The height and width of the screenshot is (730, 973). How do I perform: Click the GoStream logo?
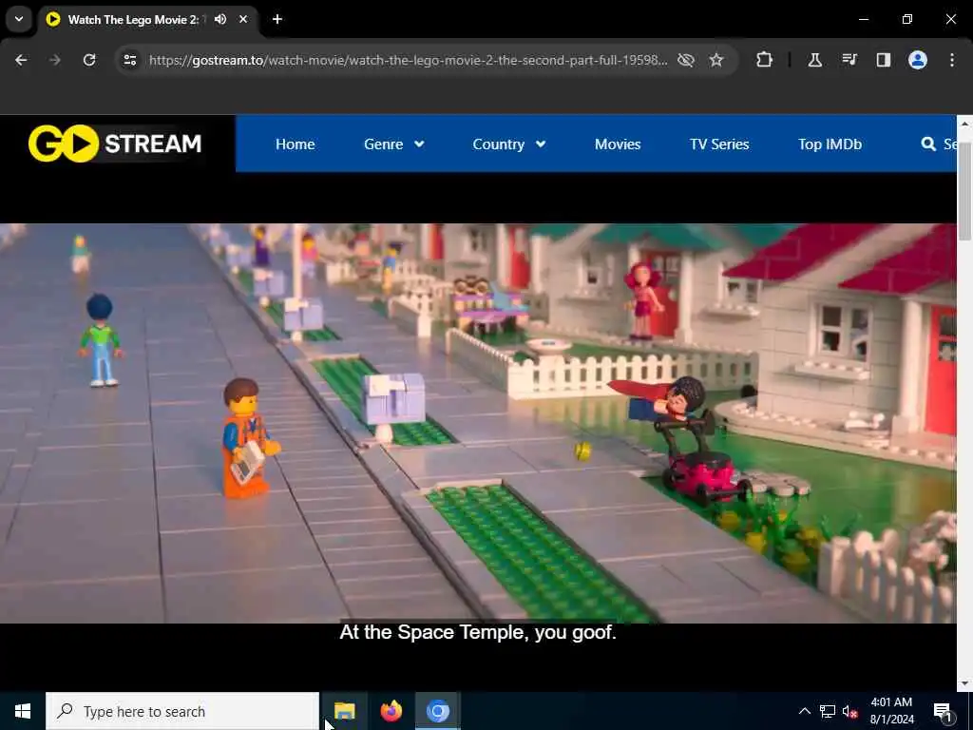[115, 144]
